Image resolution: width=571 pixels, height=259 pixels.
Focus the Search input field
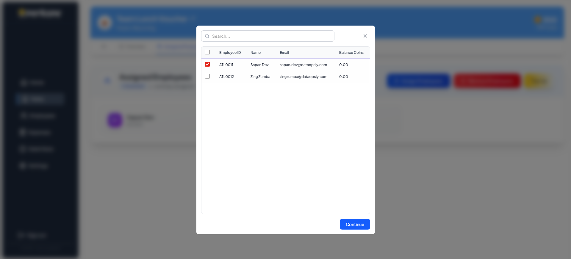(x=271, y=36)
